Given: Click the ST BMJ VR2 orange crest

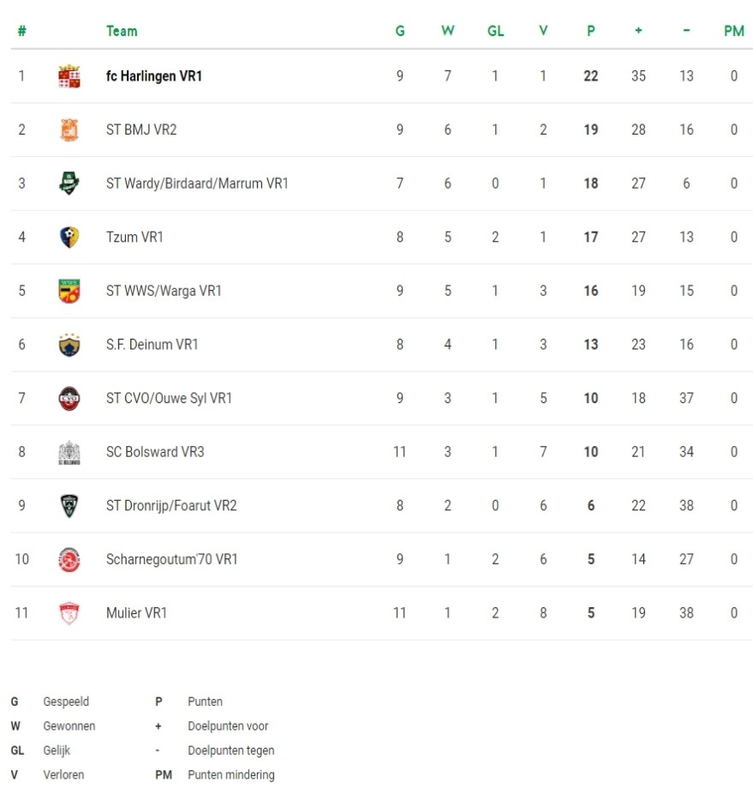Looking at the screenshot, I should pos(69,129).
